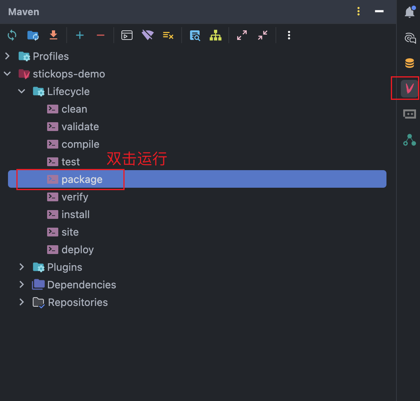This screenshot has width=420, height=401.
Task: Open the Database tool window
Action: click(x=409, y=63)
